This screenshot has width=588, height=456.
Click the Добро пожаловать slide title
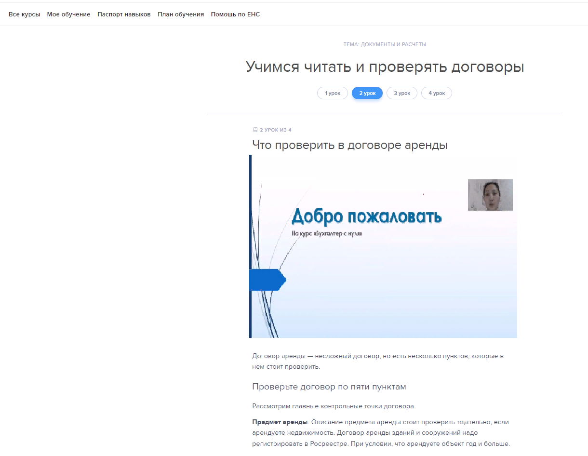[x=366, y=216]
